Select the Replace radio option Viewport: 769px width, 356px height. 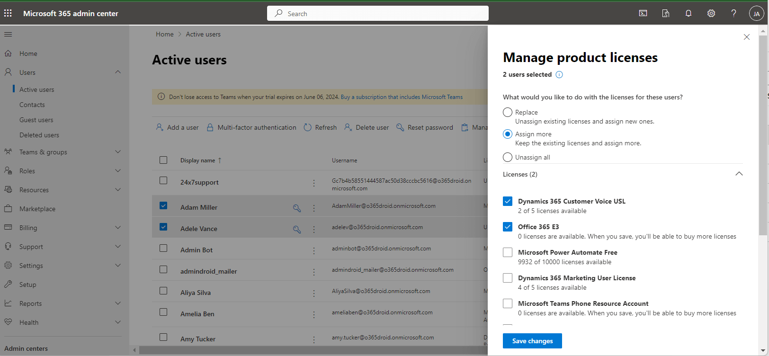click(508, 112)
